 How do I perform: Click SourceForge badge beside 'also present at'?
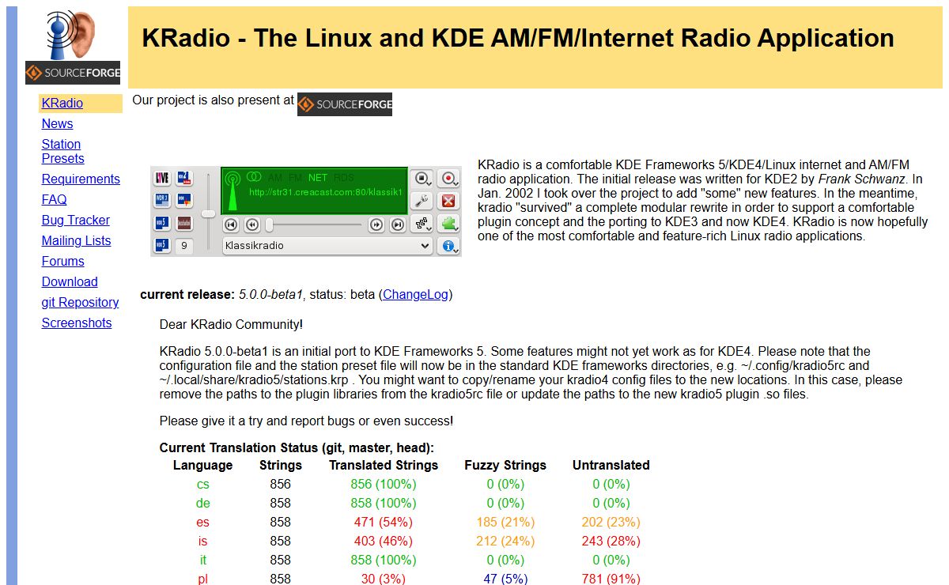click(x=345, y=104)
